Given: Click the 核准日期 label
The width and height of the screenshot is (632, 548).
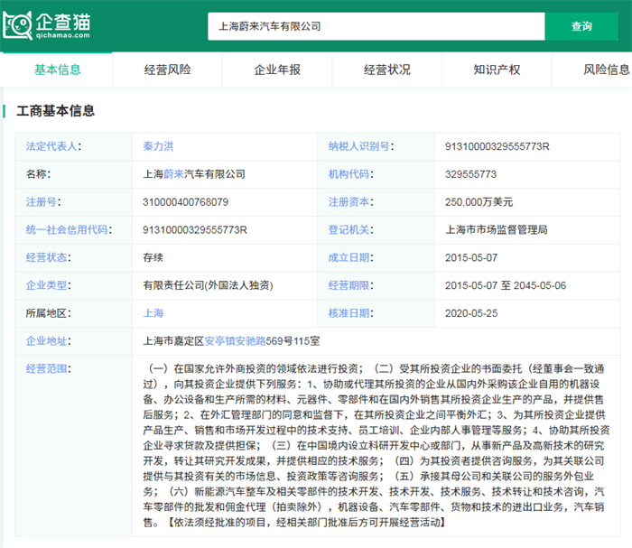Looking at the screenshot, I should pyautogui.click(x=350, y=313).
